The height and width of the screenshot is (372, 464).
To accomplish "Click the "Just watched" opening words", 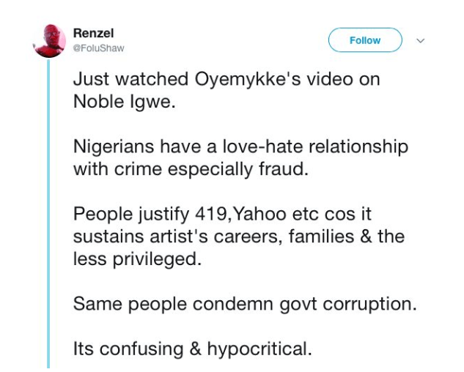I will [130, 80].
